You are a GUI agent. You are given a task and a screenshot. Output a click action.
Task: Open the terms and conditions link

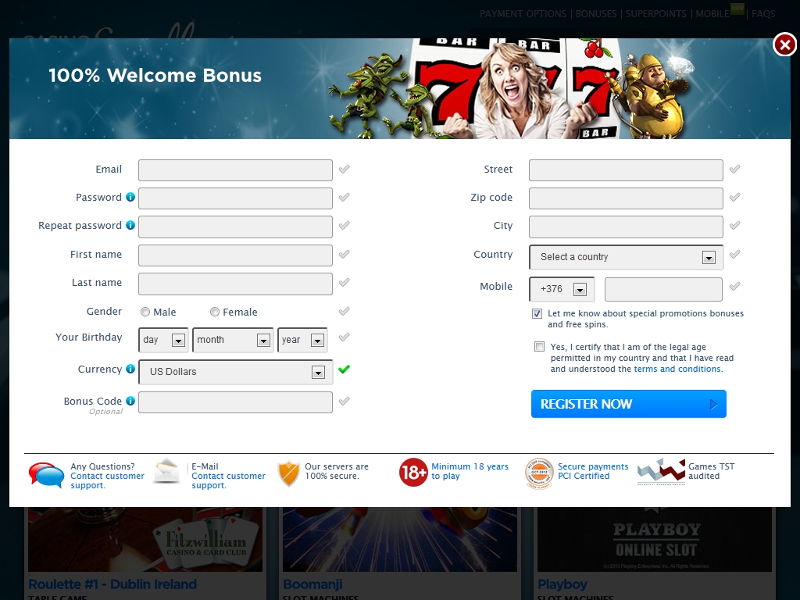pos(677,370)
